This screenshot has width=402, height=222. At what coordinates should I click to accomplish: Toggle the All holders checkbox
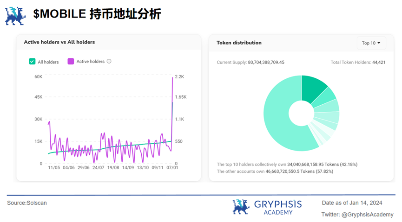click(32, 61)
